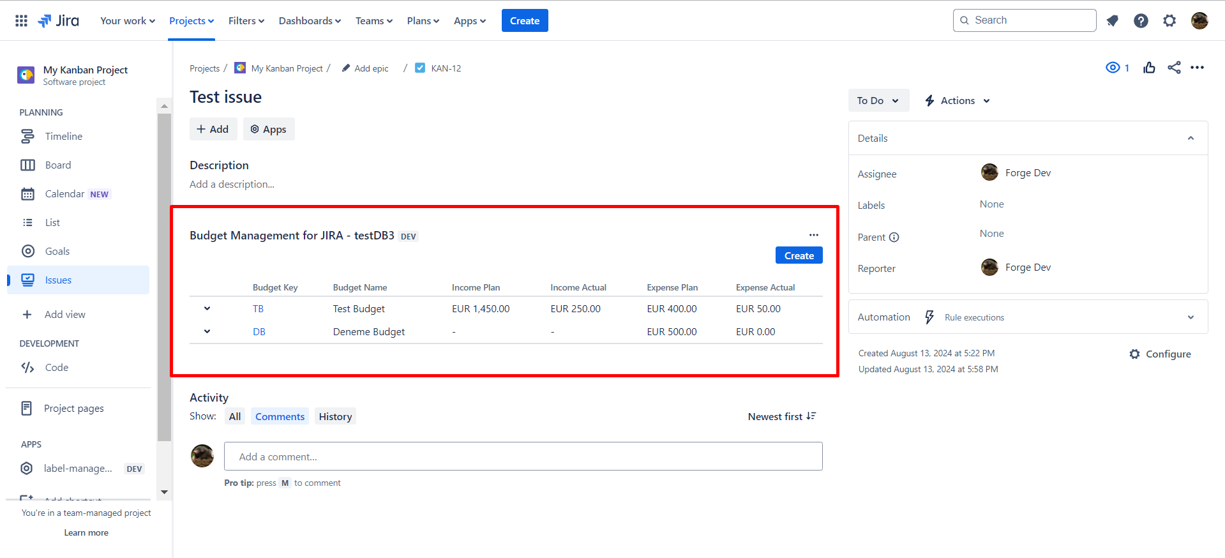Click the Add epic pencil icon
Viewport: 1225px width, 558px height.
[x=346, y=68]
